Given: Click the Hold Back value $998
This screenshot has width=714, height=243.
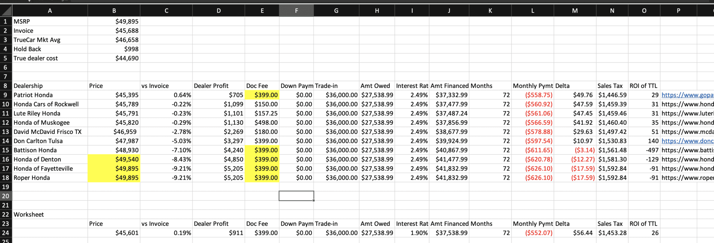Looking at the screenshot, I should click(x=114, y=49).
